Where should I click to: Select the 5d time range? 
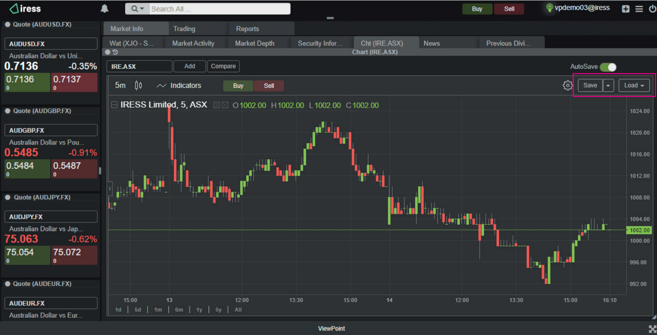pyautogui.click(x=138, y=309)
